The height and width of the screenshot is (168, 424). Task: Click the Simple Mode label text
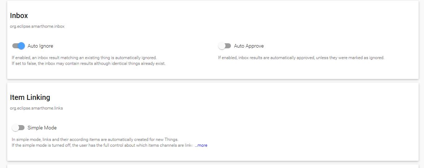tap(42, 128)
